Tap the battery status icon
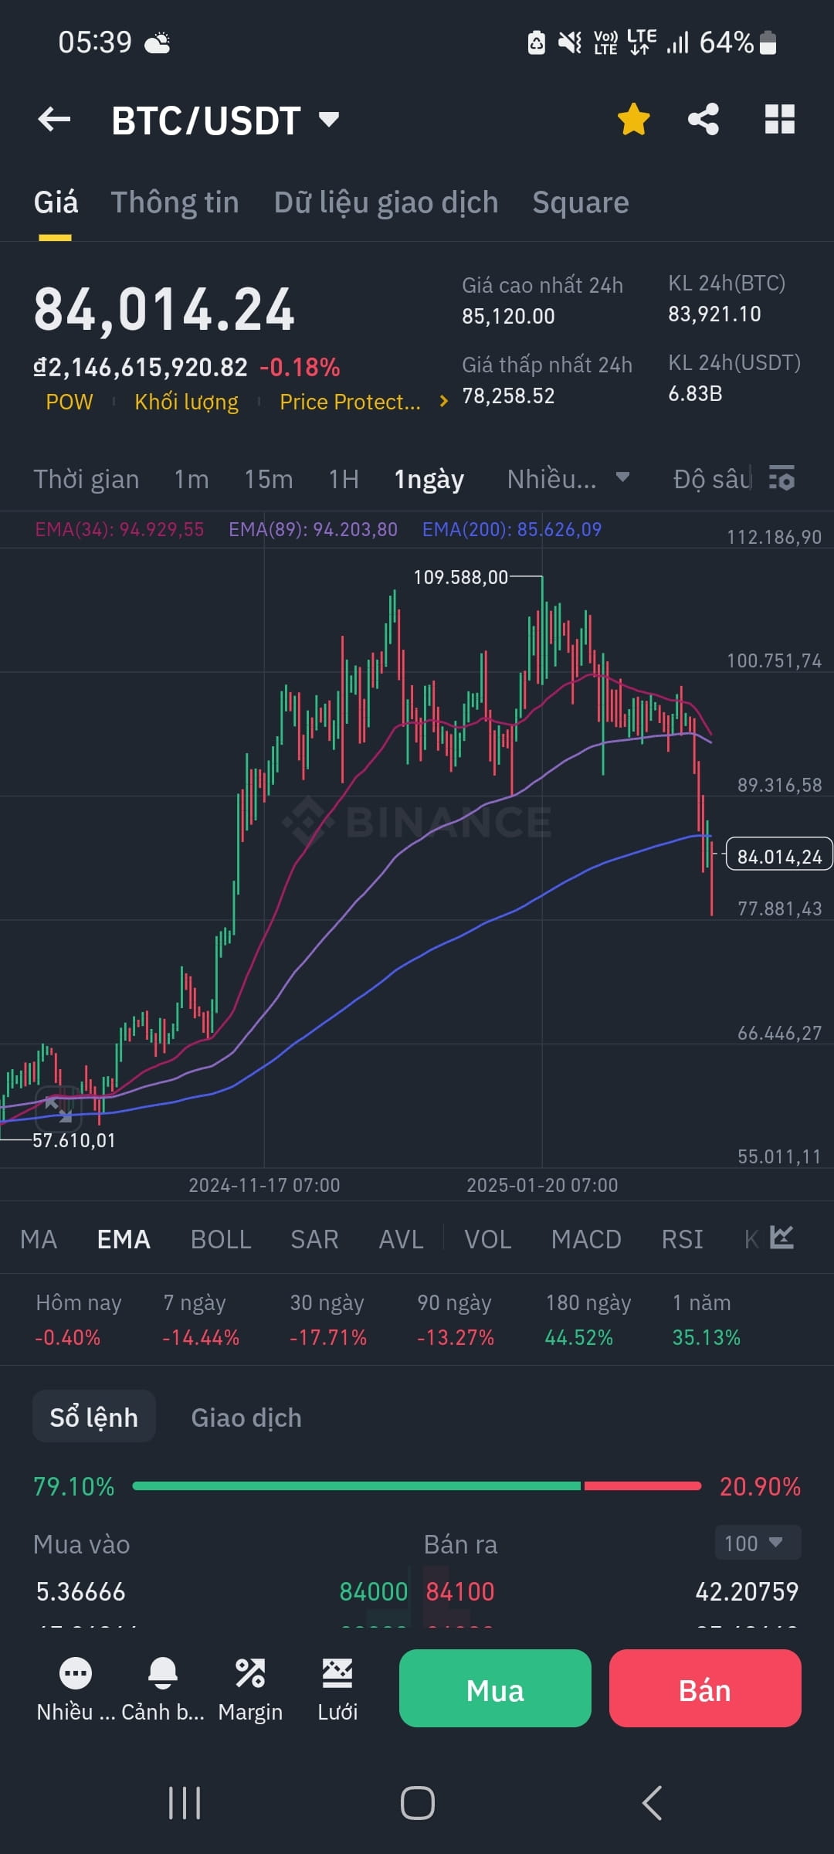This screenshot has width=834, height=1854. click(x=768, y=42)
